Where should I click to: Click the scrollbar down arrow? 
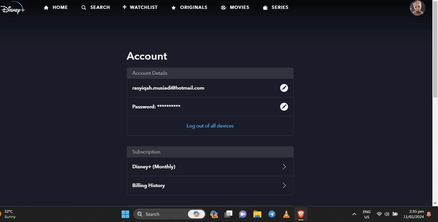tap(435, 204)
